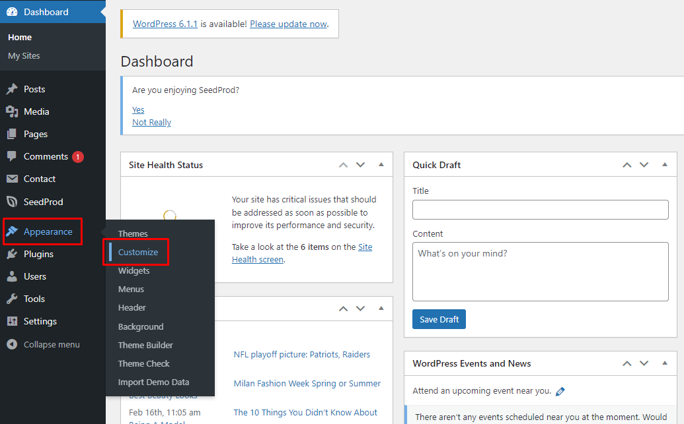684x424 pixels.
Task: Collapse the Quick Draft panel
Action: pyautogui.click(x=664, y=165)
